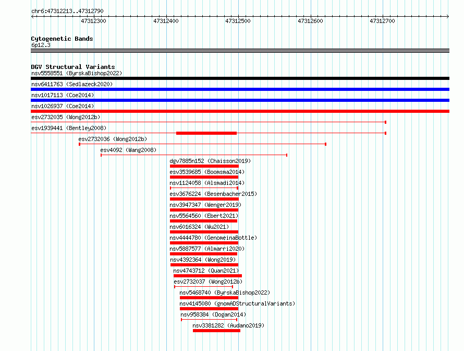Click red bar under nsv5887577 label
The image size is (464, 351).
204,254
